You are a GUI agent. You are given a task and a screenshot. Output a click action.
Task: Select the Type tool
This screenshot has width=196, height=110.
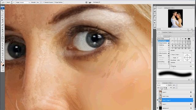tap(2, 46)
